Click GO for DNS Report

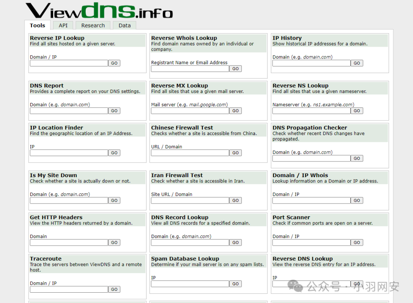(x=114, y=111)
